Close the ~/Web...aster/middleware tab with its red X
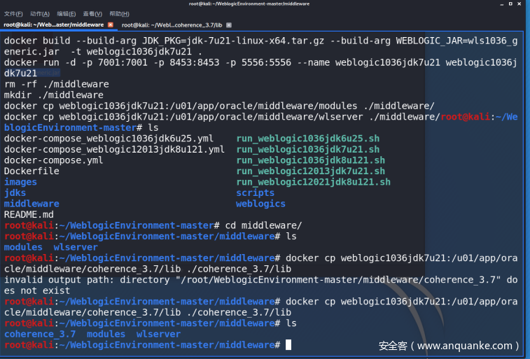Screen dimensions: 530x359 pos(110,25)
